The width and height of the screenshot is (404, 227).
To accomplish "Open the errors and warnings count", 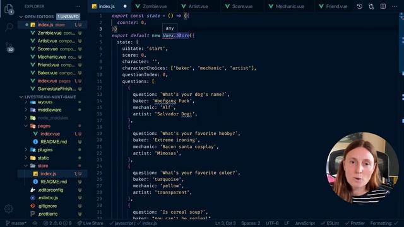I will click(57, 223).
